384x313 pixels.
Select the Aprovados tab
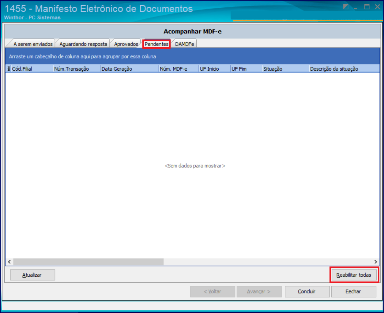(126, 44)
